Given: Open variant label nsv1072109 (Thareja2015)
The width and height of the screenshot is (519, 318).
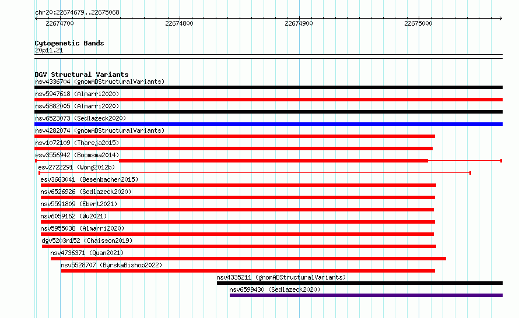Looking at the screenshot, I should pos(77,143).
